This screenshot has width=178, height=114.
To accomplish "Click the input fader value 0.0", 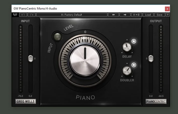I will 30,96.
